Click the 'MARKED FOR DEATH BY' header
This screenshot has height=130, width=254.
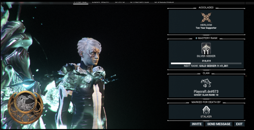(x=206, y=102)
